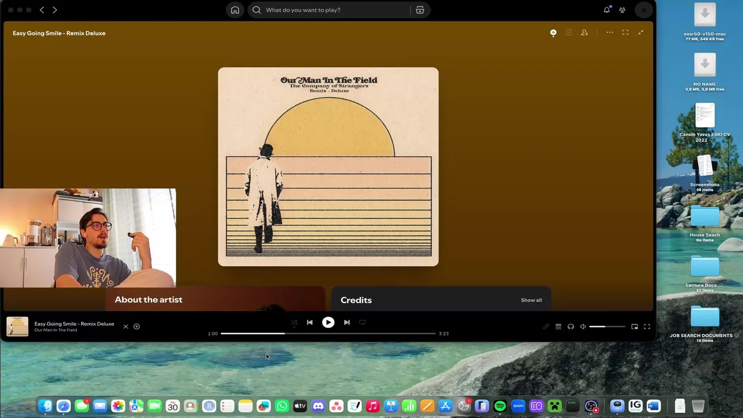Image resolution: width=743 pixels, height=418 pixels.
Task: Open Discord from the Dock
Action: click(x=318, y=406)
